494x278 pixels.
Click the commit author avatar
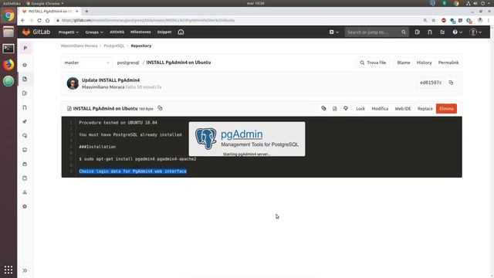pos(73,83)
